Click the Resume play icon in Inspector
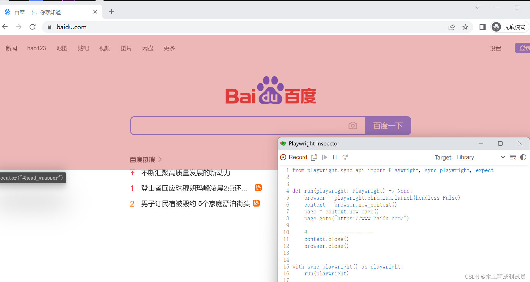 pyautogui.click(x=325, y=157)
